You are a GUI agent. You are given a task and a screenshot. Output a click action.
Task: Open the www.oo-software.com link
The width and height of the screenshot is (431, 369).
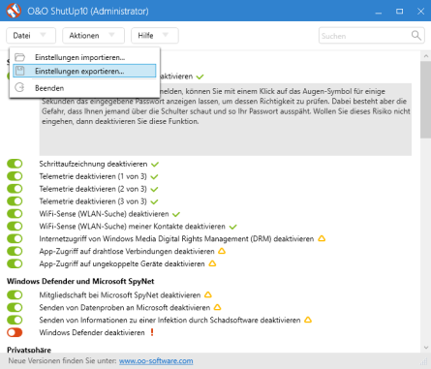pyautogui.click(x=156, y=361)
